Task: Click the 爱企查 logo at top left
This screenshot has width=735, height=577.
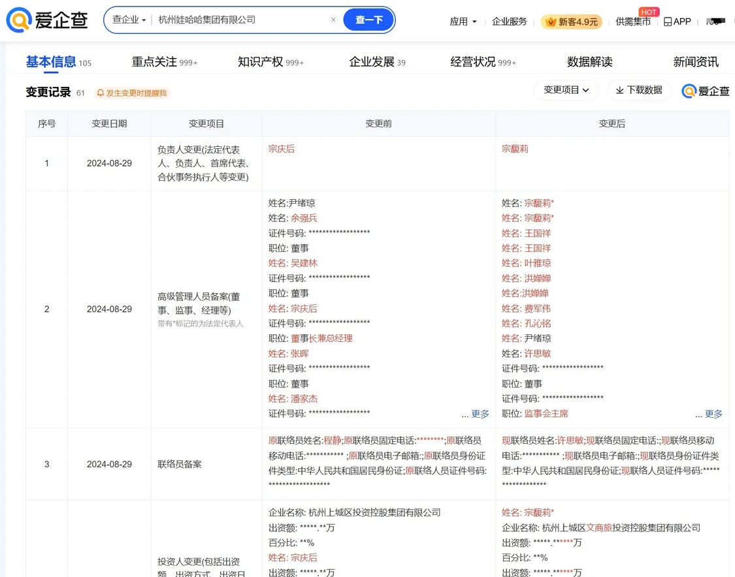Action: (x=47, y=20)
